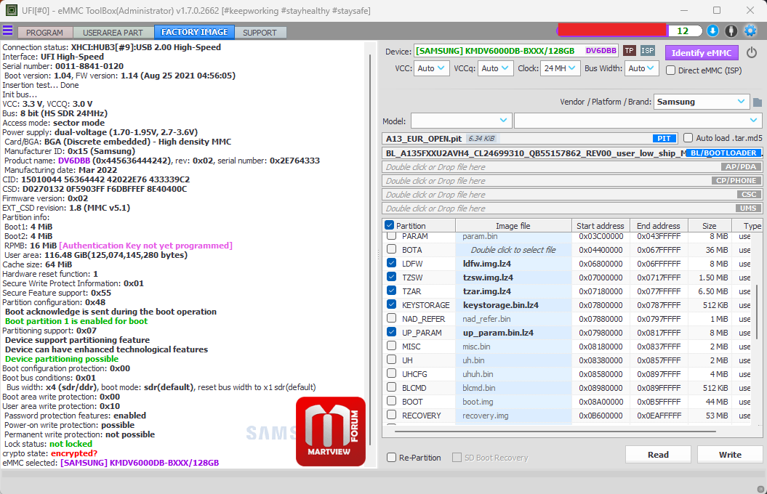Image resolution: width=767 pixels, height=494 pixels.
Task: Enable the Re-Partition checkbox
Action: pyautogui.click(x=391, y=458)
